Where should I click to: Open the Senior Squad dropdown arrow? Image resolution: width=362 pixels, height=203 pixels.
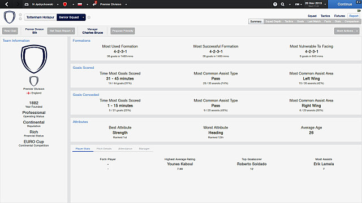pos(83,17)
